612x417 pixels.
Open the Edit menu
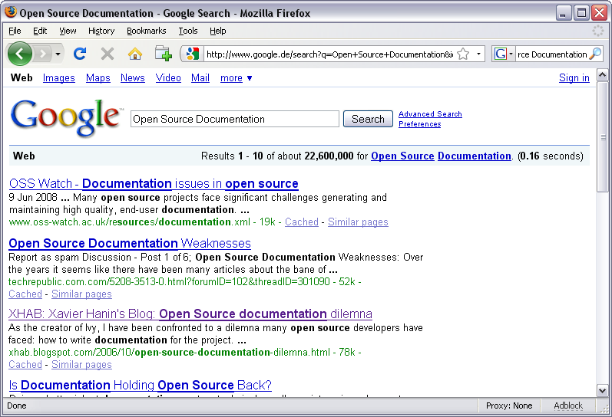pyautogui.click(x=40, y=31)
